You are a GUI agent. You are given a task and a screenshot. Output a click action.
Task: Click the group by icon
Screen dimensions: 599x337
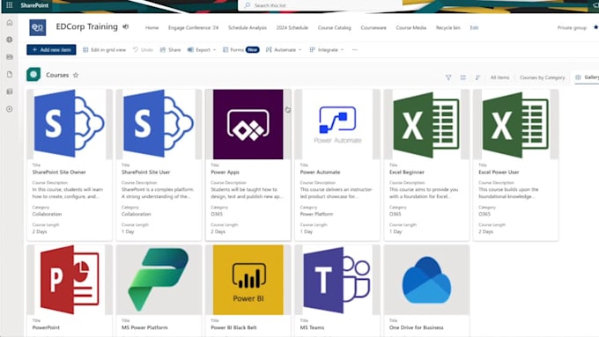click(462, 77)
